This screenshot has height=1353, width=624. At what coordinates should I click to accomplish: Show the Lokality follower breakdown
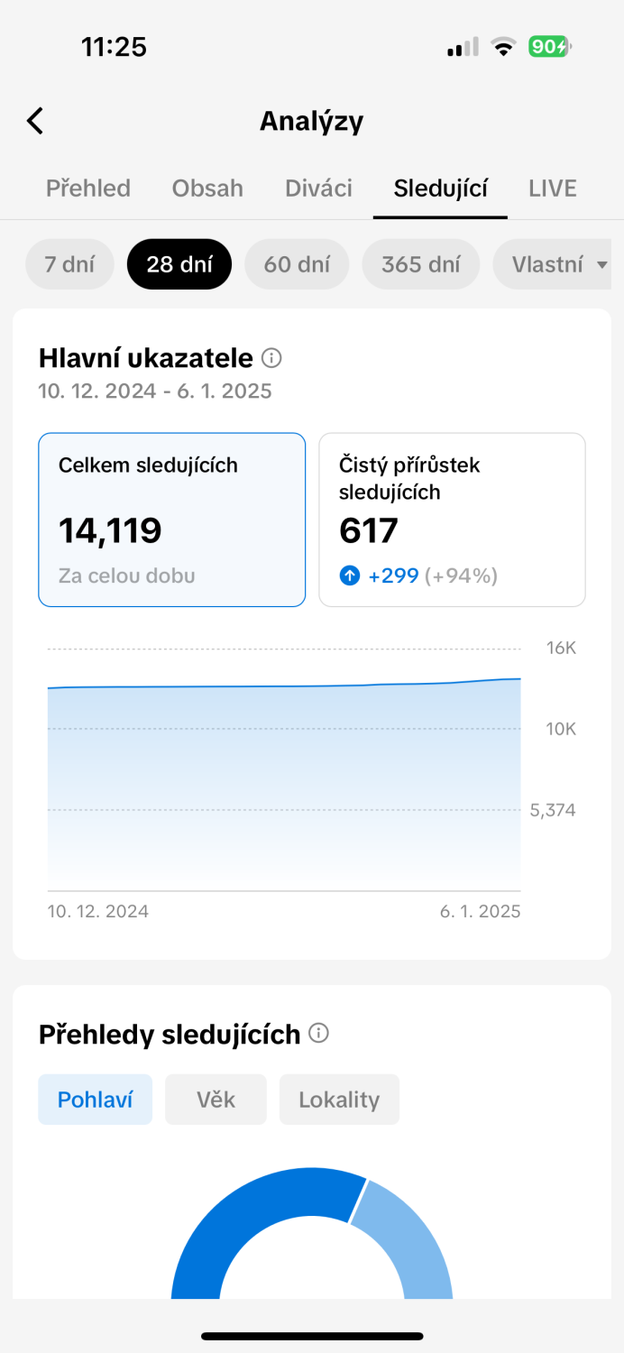point(339,1100)
